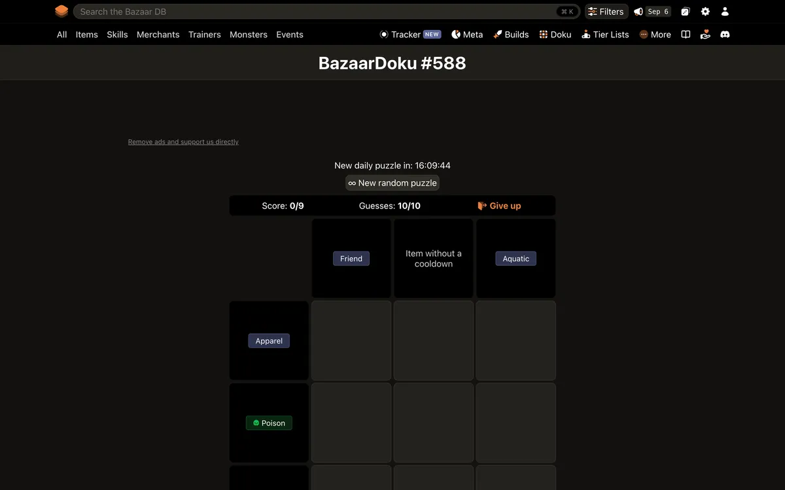
Task: Open the Trainers section
Action: click(x=205, y=35)
